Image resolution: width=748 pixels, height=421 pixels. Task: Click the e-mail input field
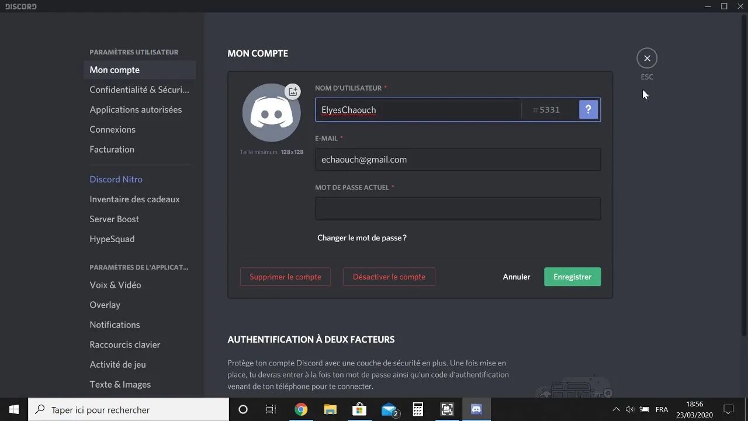[458, 159]
